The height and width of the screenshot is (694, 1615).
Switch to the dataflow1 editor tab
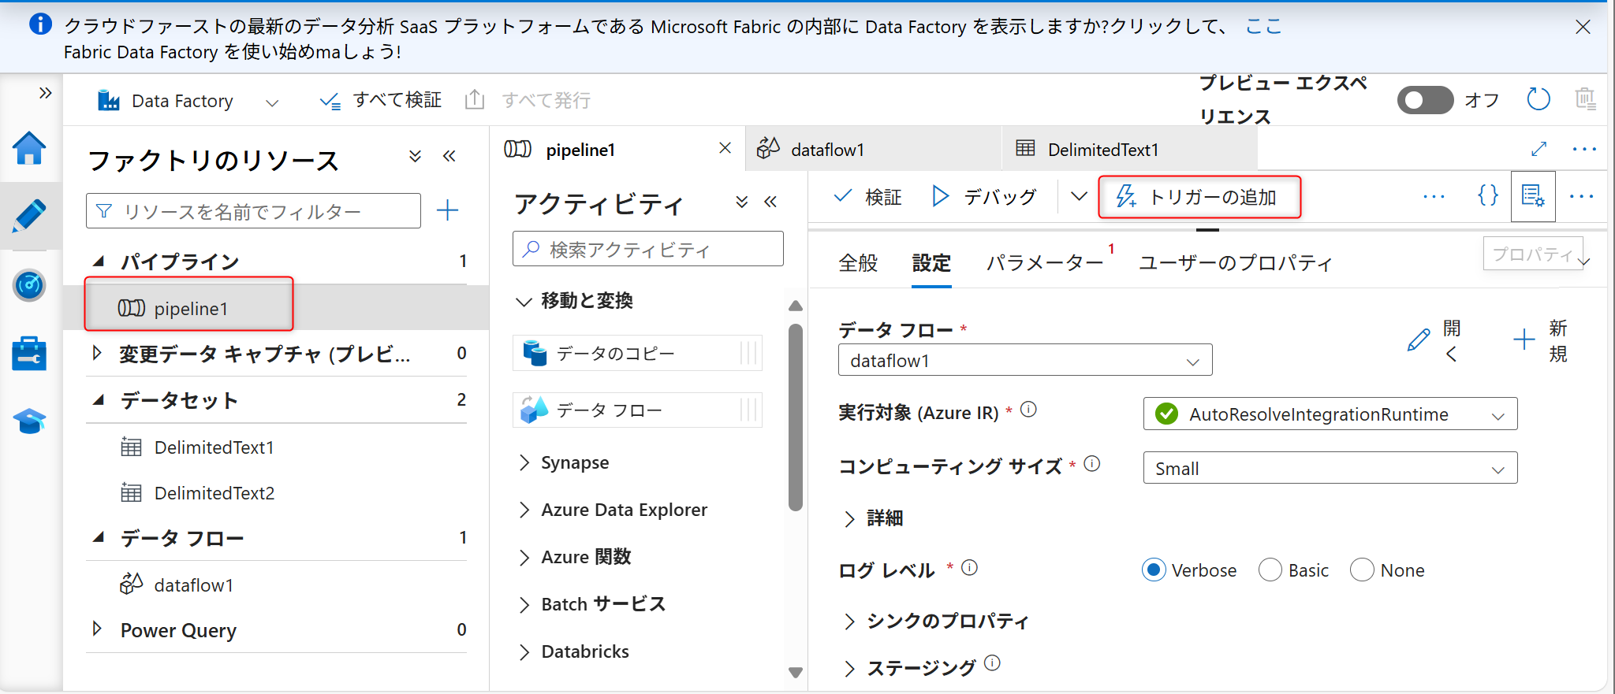click(828, 150)
